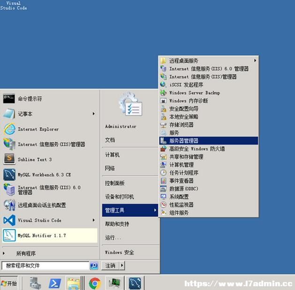Open 远程桌面会话主机配置 icon
The image size is (295, 290).
[9, 205]
